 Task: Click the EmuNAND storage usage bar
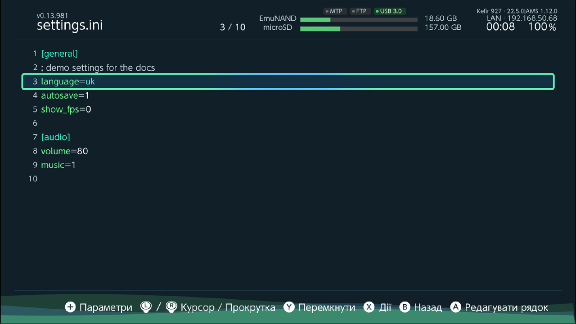tap(359, 20)
